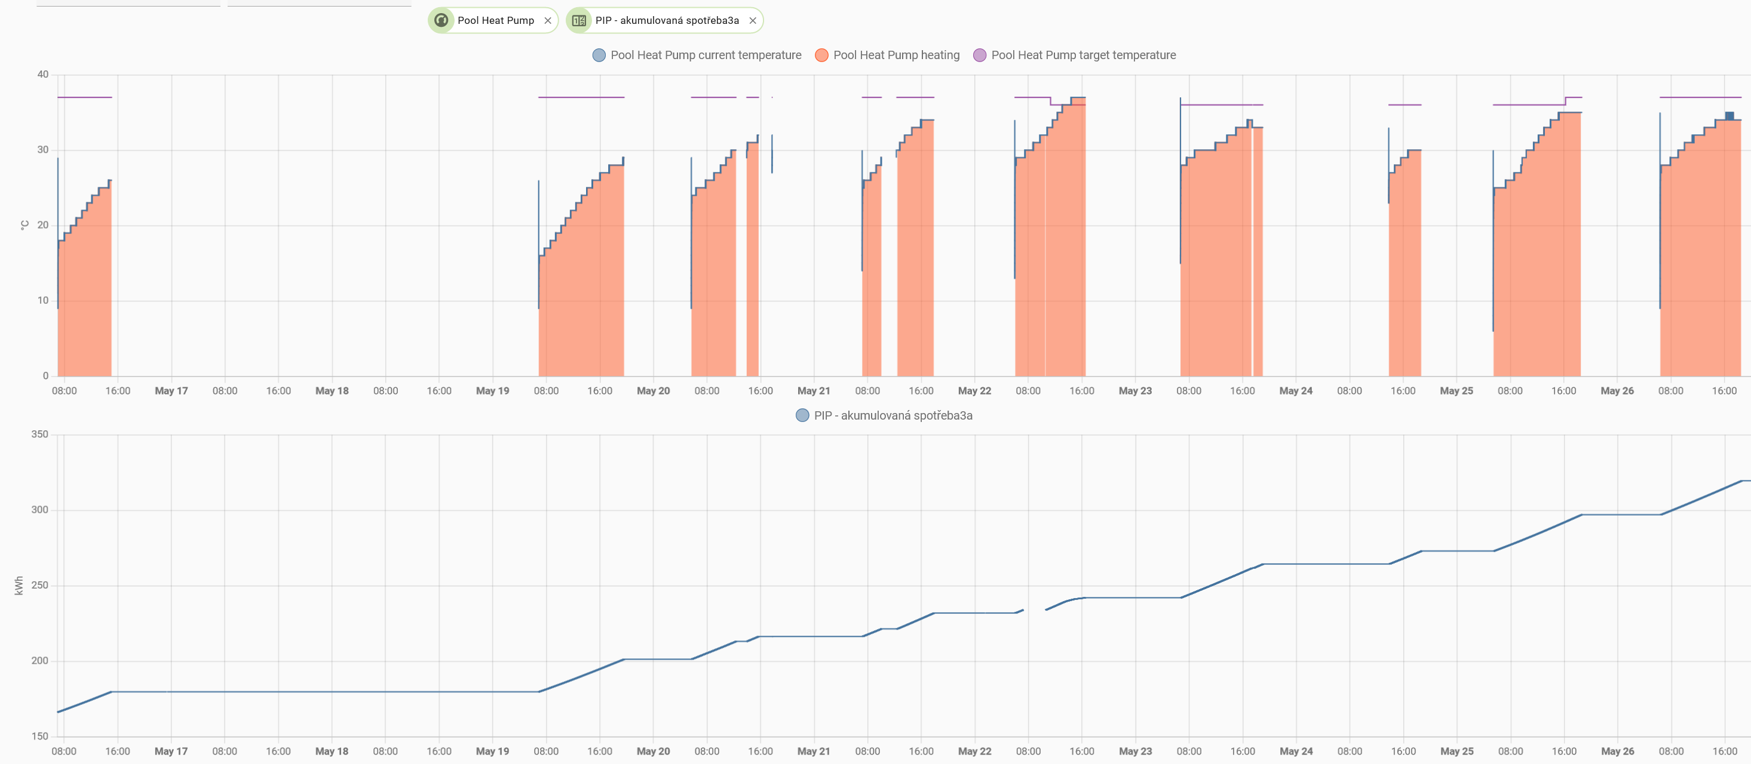Remove the PIP akumulovaná spotřeba3a chip
The image size is (1751, 764).
(x=753, y=20)
